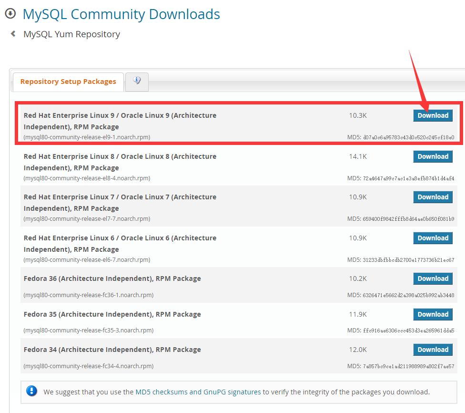Download the Fedora 34 RPM package
This screenshot has height=413, width=465.
[433, 350]
